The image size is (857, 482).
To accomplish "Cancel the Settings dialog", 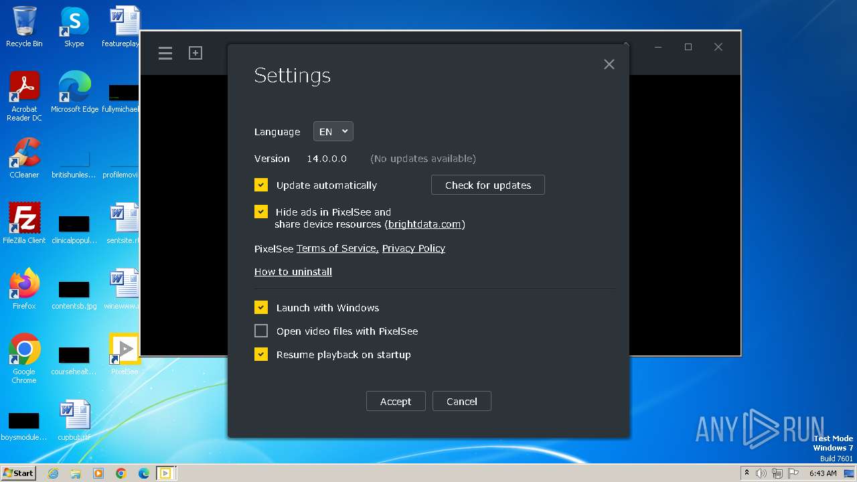I will point(462,401).
